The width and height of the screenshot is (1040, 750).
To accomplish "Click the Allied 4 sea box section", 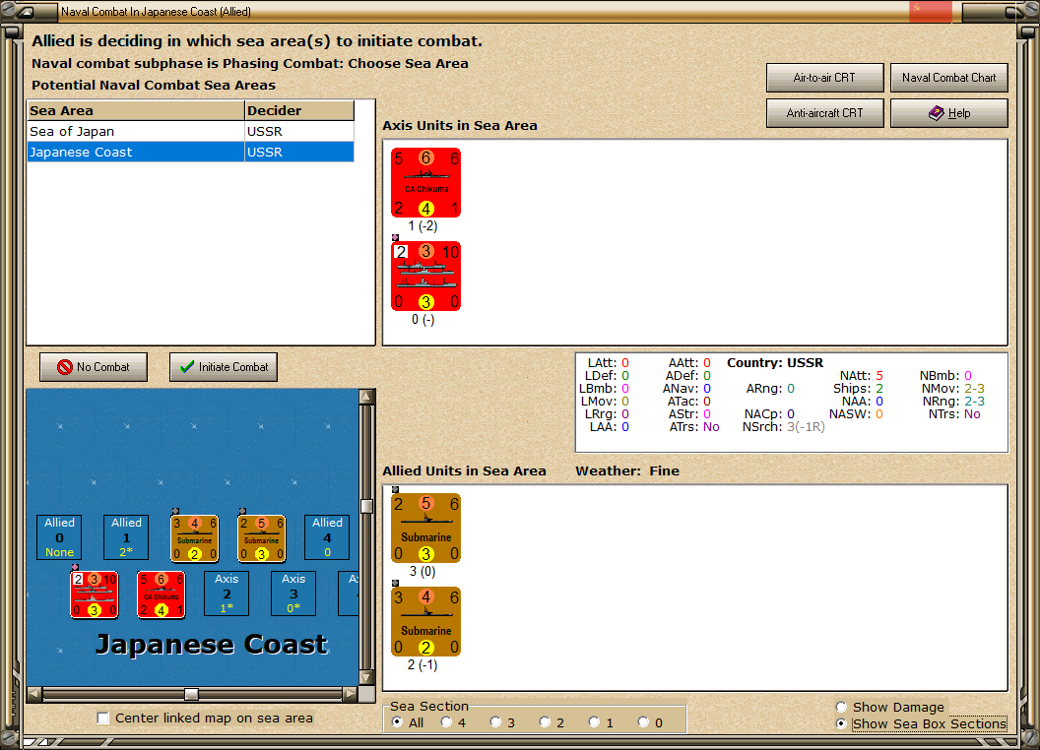I will [327, 537].
